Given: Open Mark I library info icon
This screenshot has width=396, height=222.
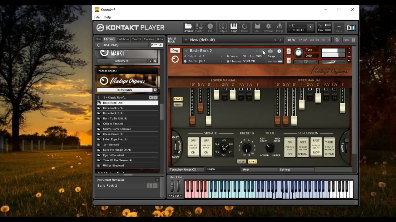Looking at the screenshot, I should pyautogui.click(x=150, y=61).
